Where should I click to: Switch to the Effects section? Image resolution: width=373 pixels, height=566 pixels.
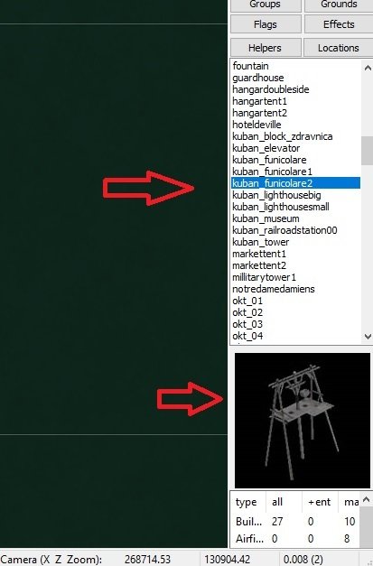click(x=339, y=24)
